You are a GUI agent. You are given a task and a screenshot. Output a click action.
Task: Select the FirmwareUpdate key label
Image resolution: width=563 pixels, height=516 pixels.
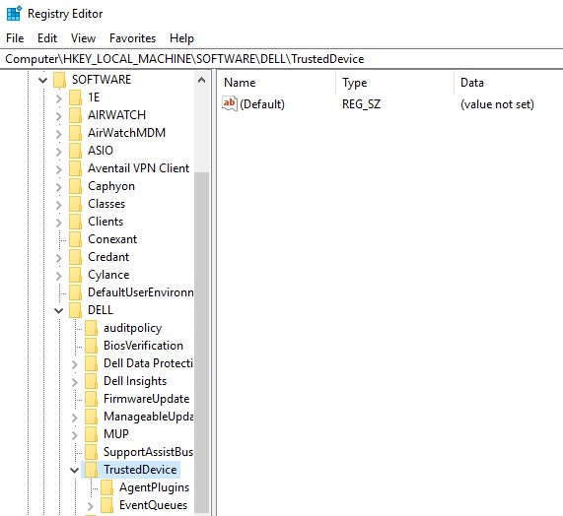coord(146,399)
